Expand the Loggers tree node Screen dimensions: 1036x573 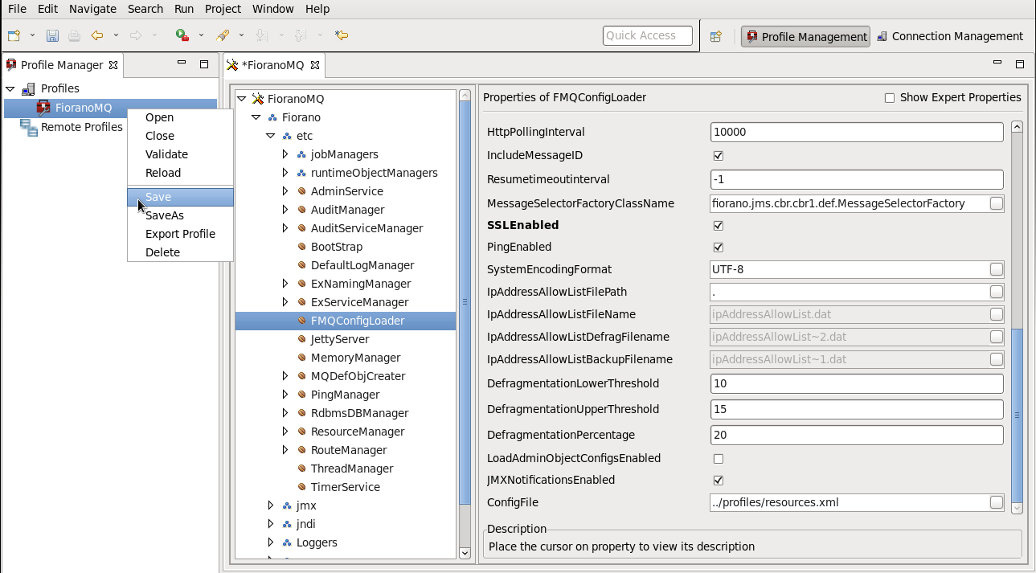click(271, 542)
